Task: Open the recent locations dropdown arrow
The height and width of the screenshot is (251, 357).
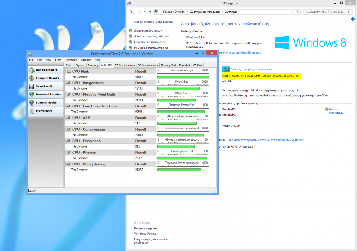Action: point(145,12)
